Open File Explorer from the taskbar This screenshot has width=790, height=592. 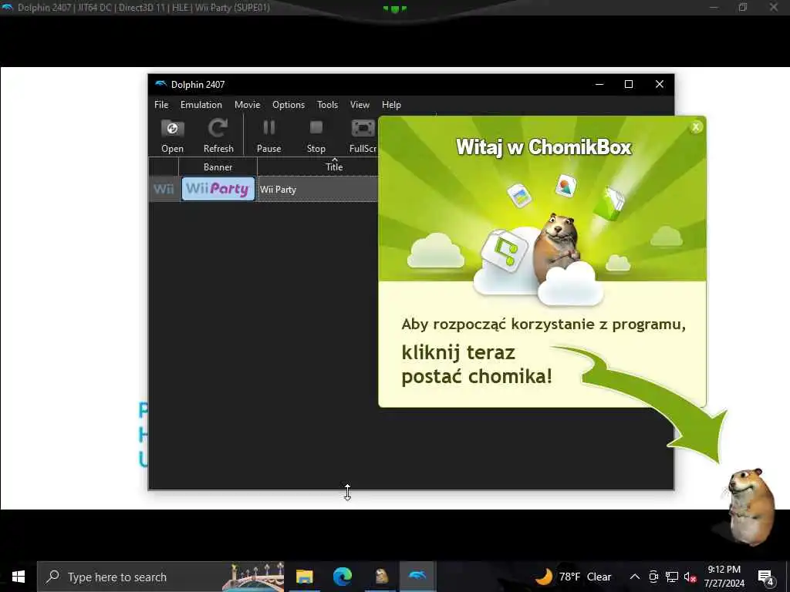pos(304,577)
